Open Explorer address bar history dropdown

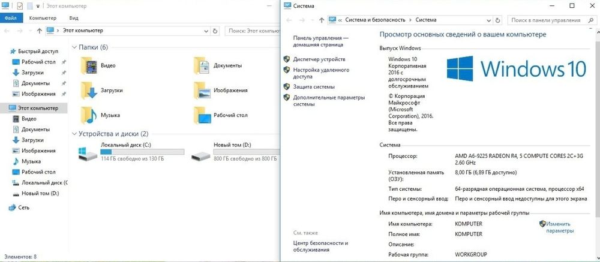pyautogui.click(x=206, y=31)
